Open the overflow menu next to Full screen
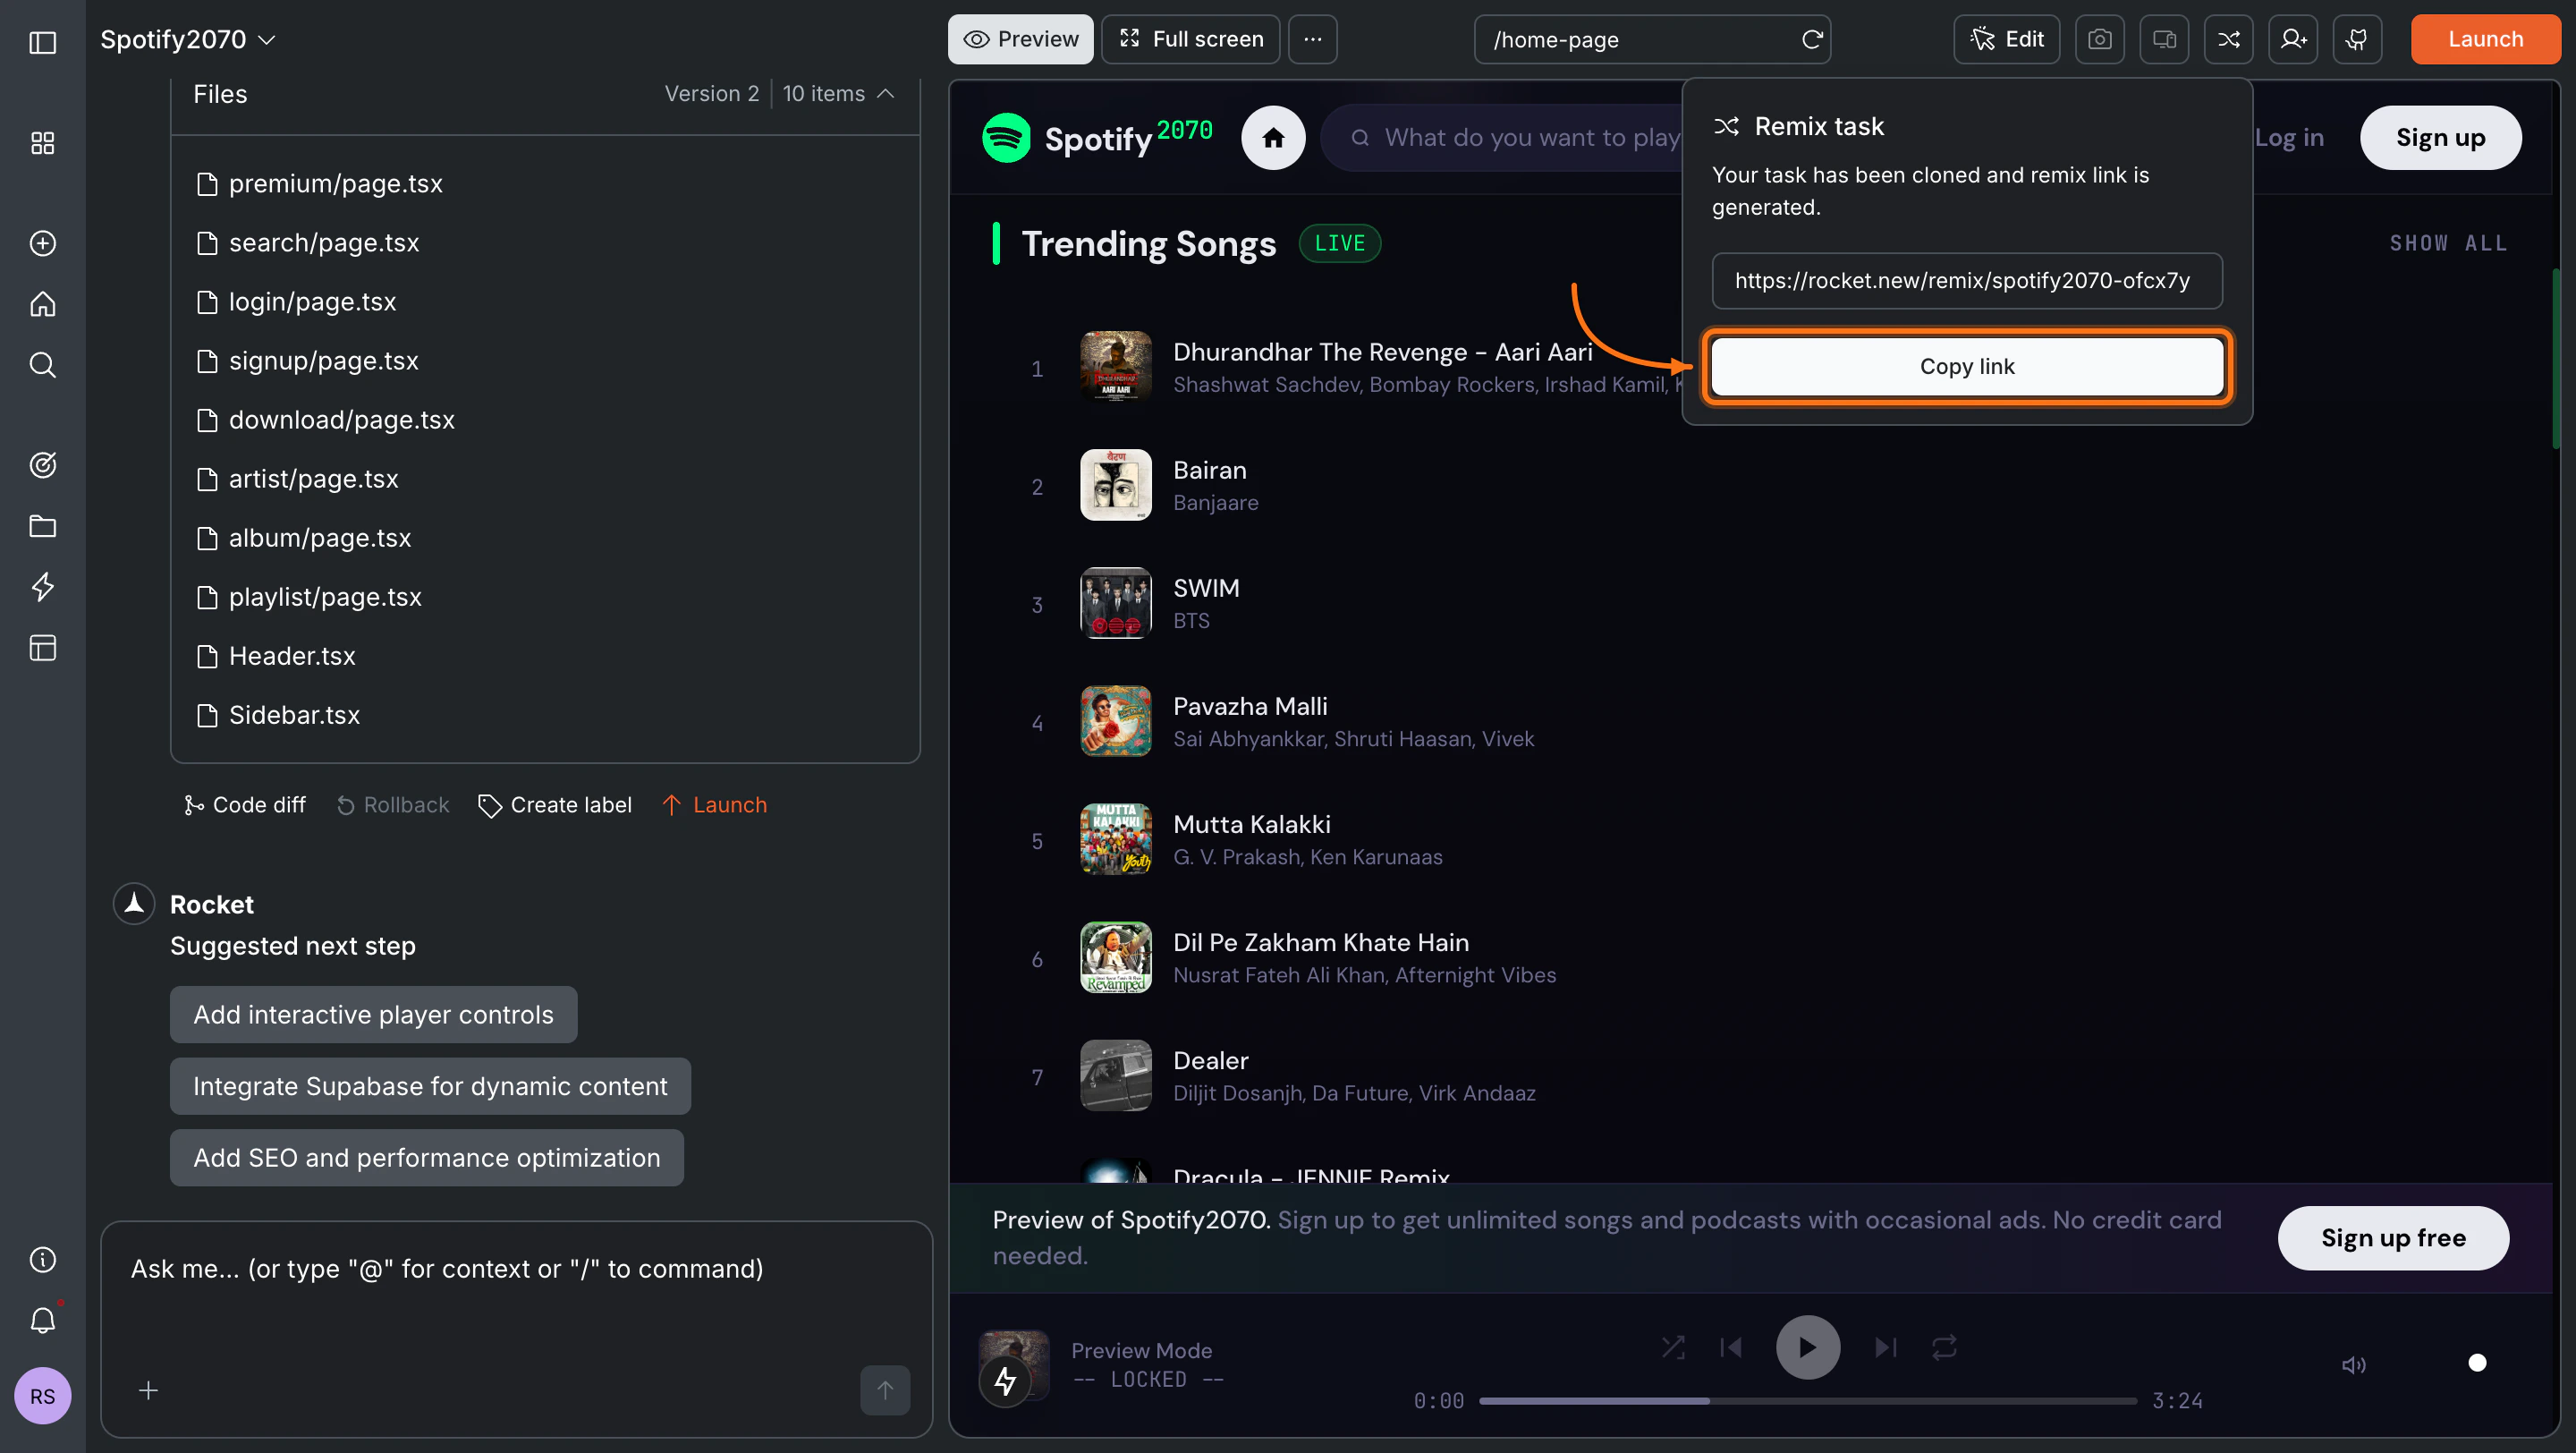The height and width of the screenshot is (1453, 2576). [x=1312, y=39]
